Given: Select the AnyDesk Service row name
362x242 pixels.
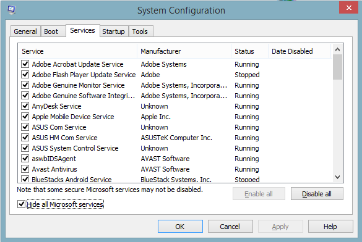Looking at the screenshot, I should tap(56, 106).
